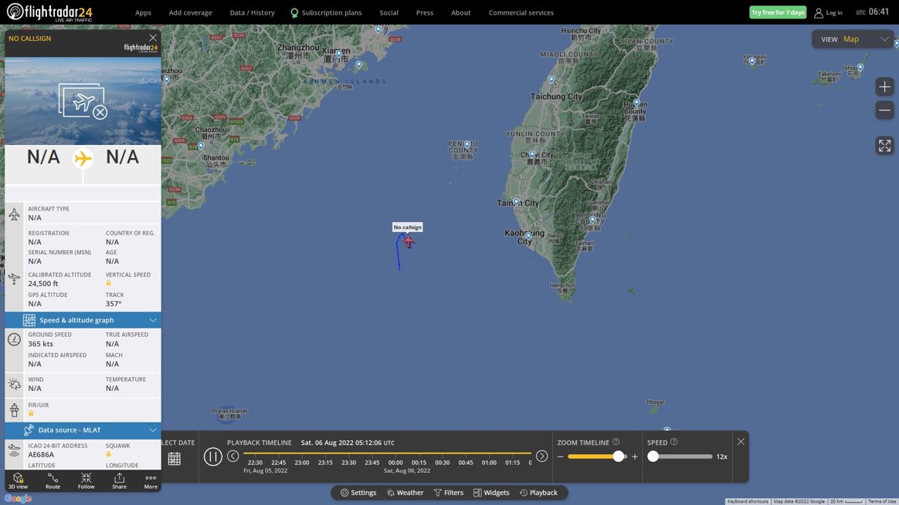Click the 365 kts ground speed value
899x505 pixels.
(x=41, y=344)
